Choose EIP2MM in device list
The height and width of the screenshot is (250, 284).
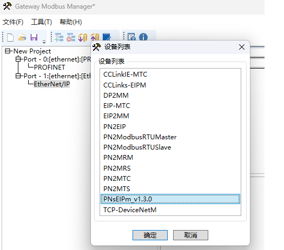[170, 116]
